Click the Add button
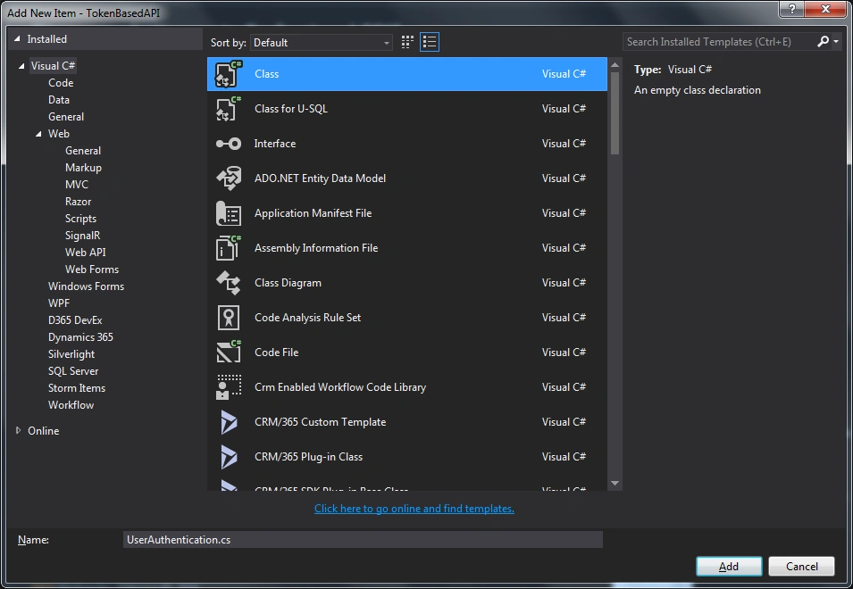The image size is (853, 589). 729,566
